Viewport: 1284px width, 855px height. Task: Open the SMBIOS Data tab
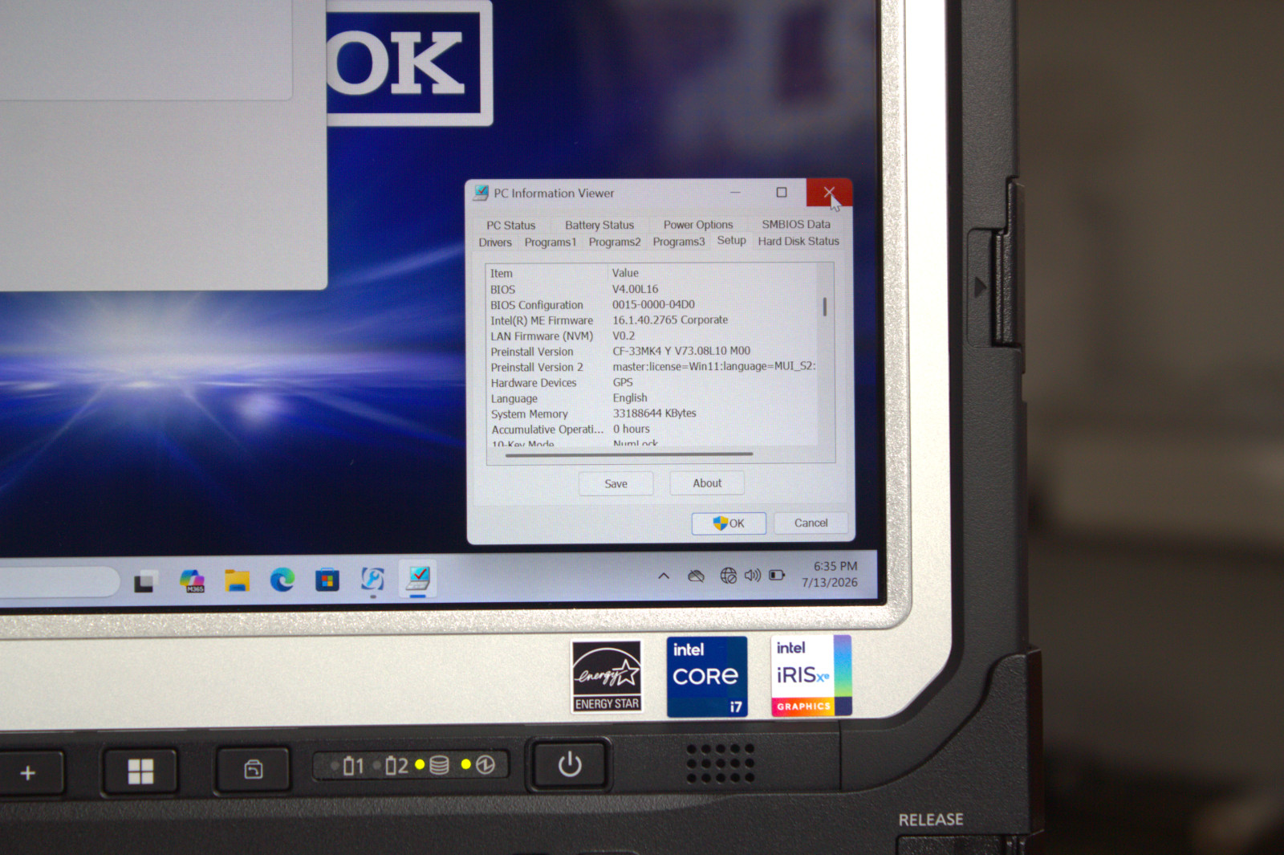click(796, 224)
